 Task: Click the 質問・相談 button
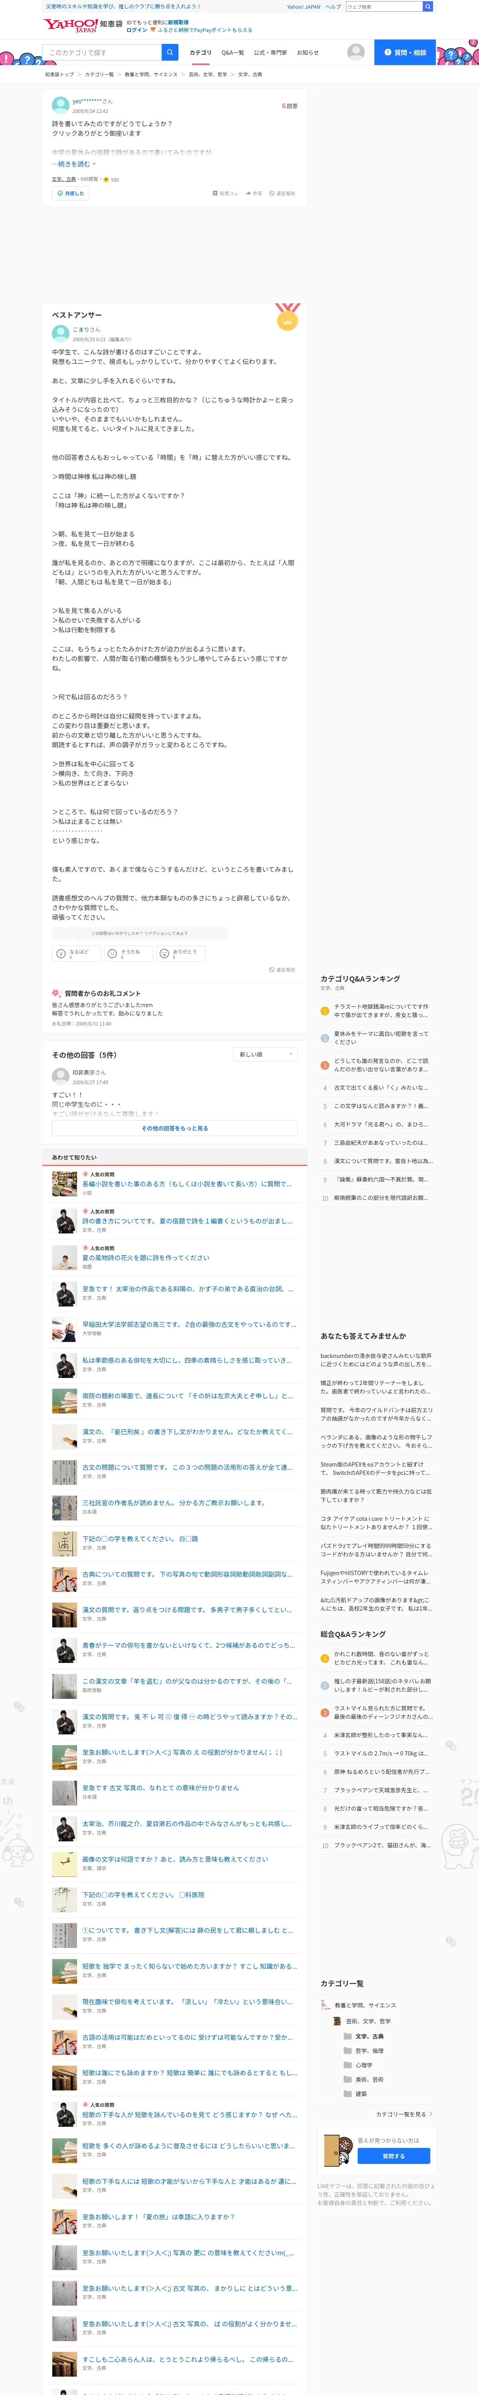click(x=405, y=52)
